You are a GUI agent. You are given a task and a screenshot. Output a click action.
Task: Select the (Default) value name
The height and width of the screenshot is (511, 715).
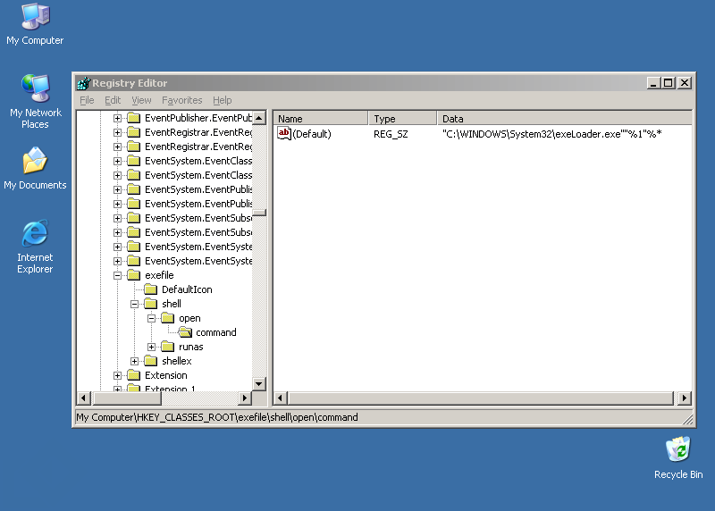click(312, 134)
